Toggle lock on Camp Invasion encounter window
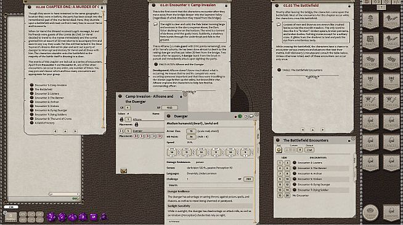 (181, 97)
